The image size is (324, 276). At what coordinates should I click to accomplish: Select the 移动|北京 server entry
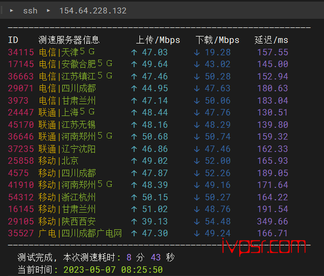tap(58, 161)
